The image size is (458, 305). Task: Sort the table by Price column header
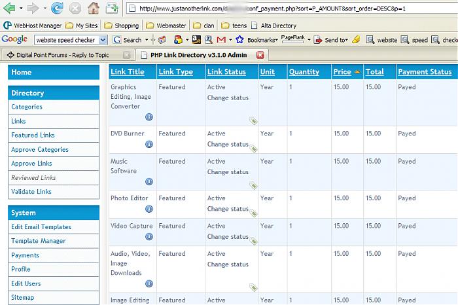(342, 72)
